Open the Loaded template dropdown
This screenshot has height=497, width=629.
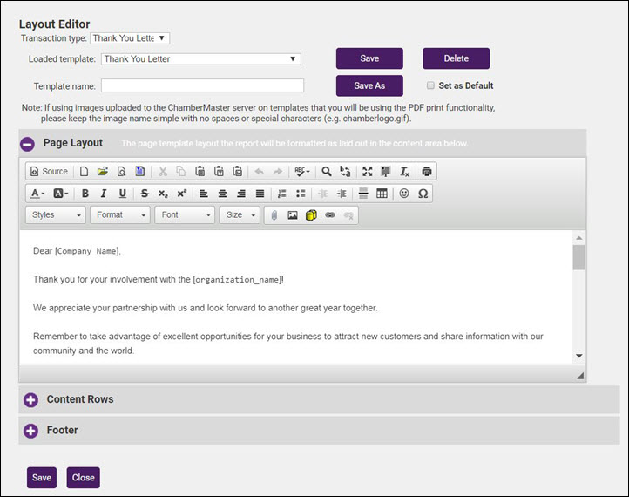tap(200, 59)
